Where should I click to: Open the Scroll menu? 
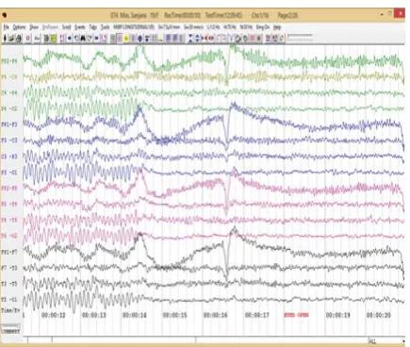point(66,27)
